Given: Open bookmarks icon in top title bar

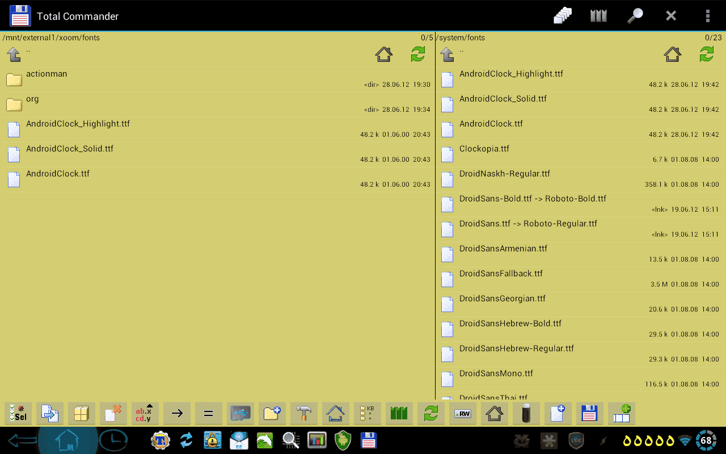Looking at the screenshot, I should 598,16.
